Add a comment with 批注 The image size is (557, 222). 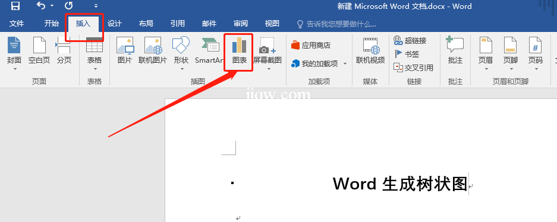point(455,50)
